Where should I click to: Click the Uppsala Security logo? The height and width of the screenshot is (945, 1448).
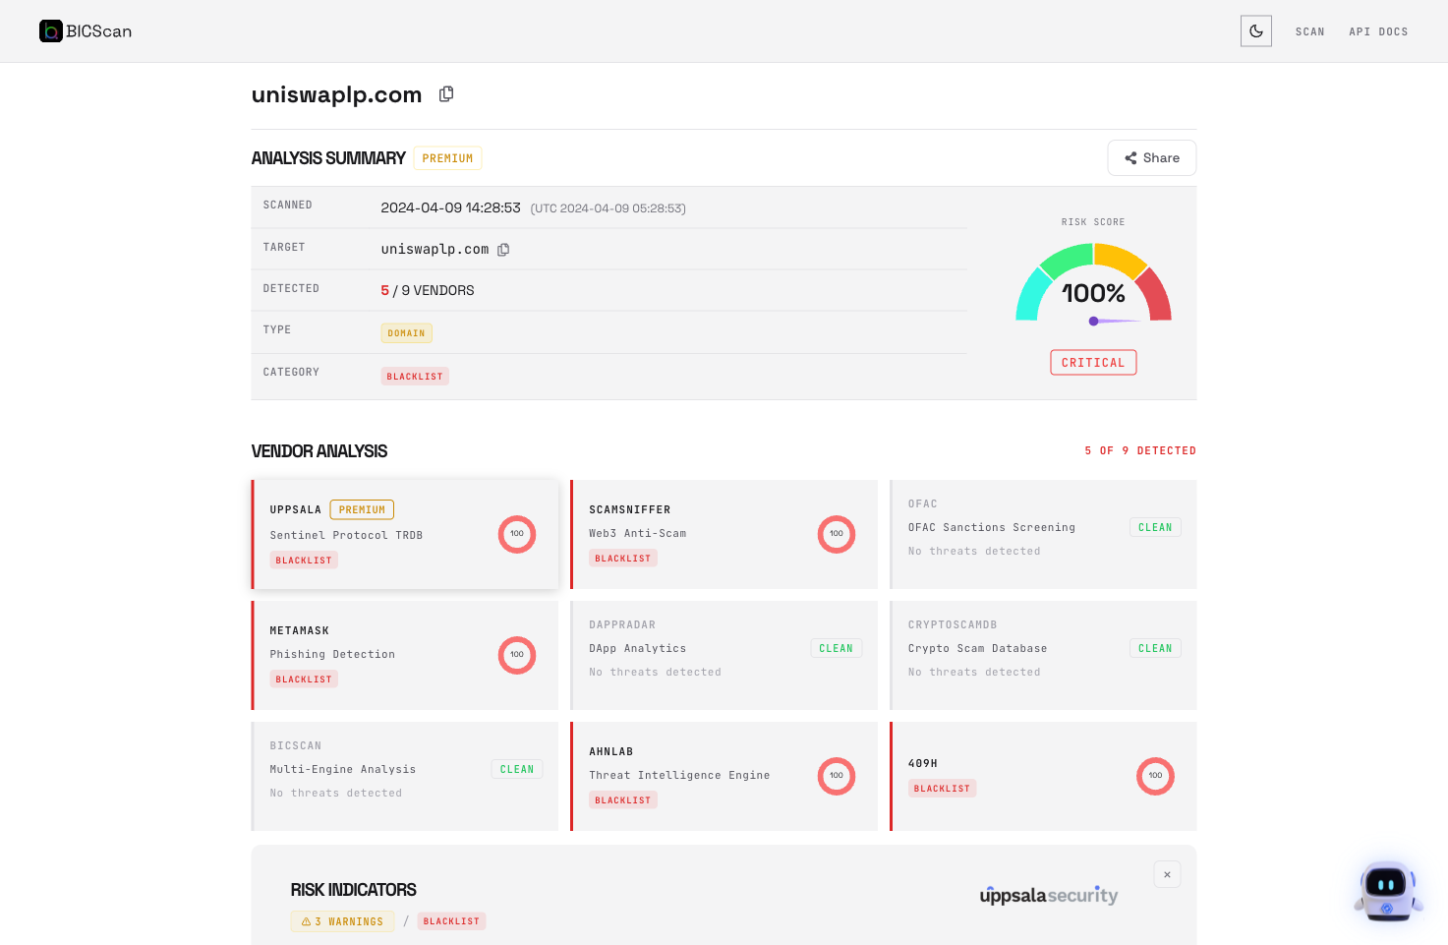click(1049, 895)
